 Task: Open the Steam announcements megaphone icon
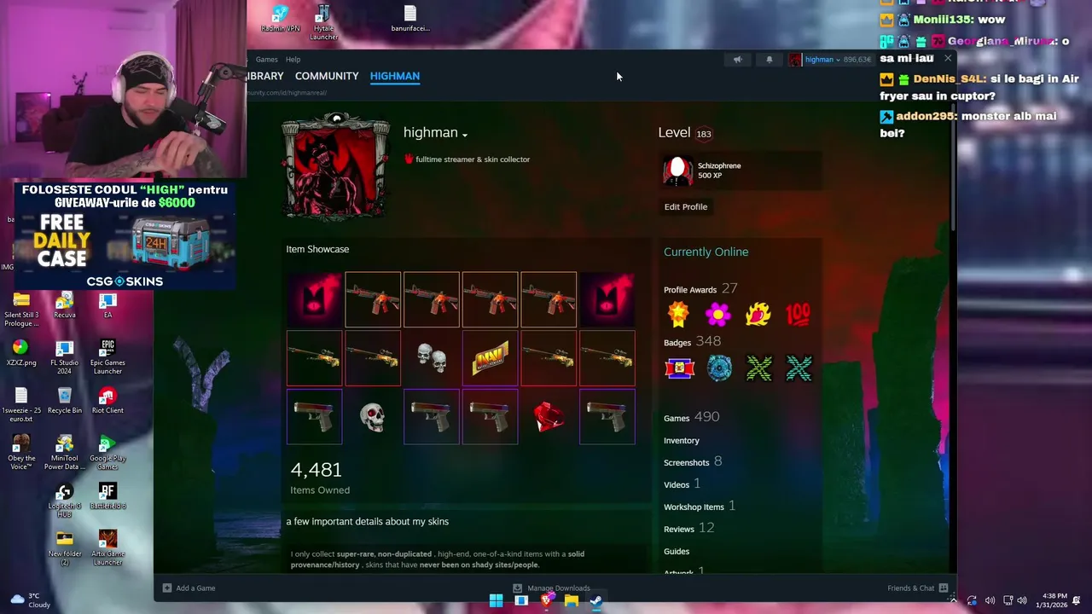point(738,60)
